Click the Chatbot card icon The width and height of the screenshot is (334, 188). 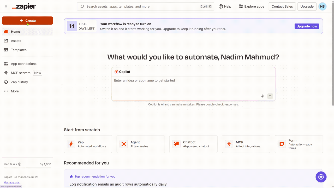click(176, 144)
